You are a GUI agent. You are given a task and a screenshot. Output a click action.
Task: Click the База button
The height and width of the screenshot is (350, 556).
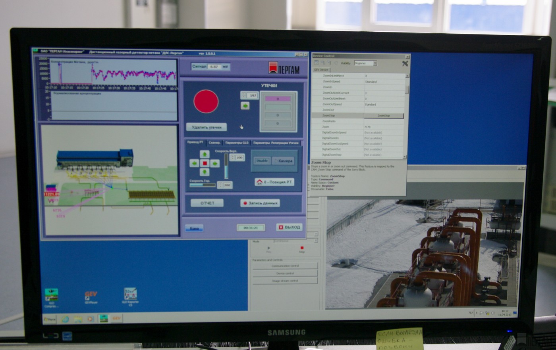click(194, 228)
